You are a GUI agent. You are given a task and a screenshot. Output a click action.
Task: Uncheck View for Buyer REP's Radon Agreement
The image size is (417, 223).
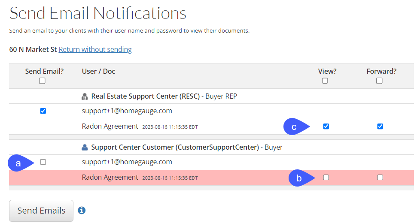[326, 127]
